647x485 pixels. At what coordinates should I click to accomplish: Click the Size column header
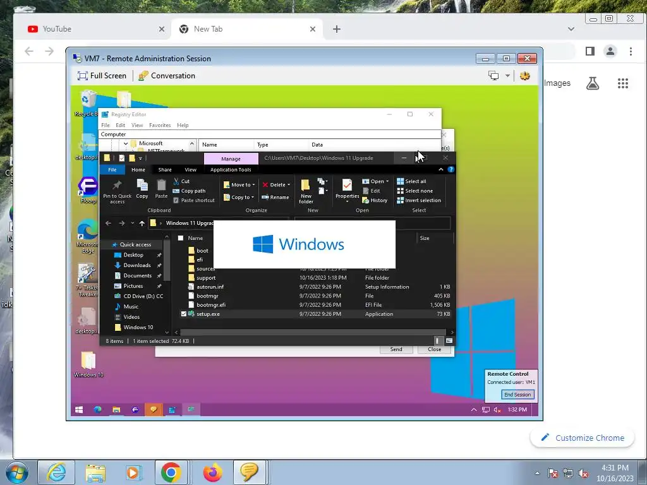click(x=424, y=238)
